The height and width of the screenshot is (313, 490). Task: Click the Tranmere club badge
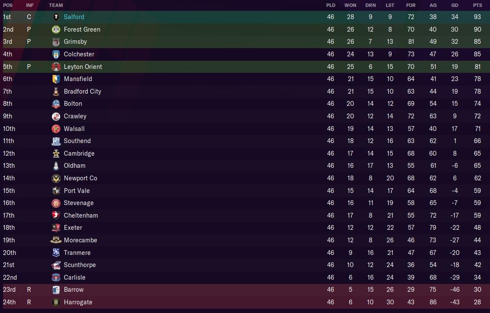pyautogui.click(x=56, y=253)
